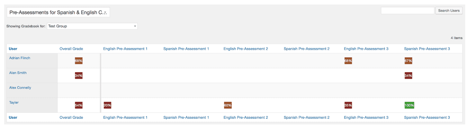468x127 pixels.
Task: Open English Pre-Assessment 1 column header
Action: coord(125,49)
